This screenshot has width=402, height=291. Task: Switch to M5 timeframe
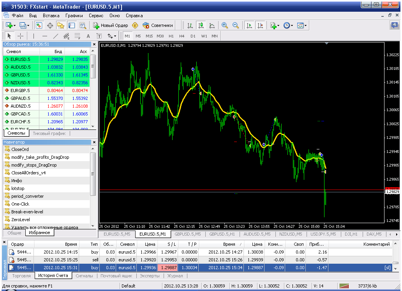[x=138, y=36]
